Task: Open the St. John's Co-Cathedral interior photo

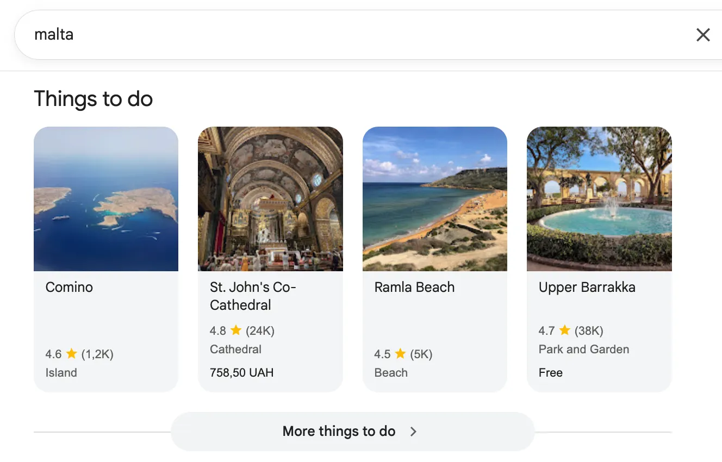Action: coord(270,199)
